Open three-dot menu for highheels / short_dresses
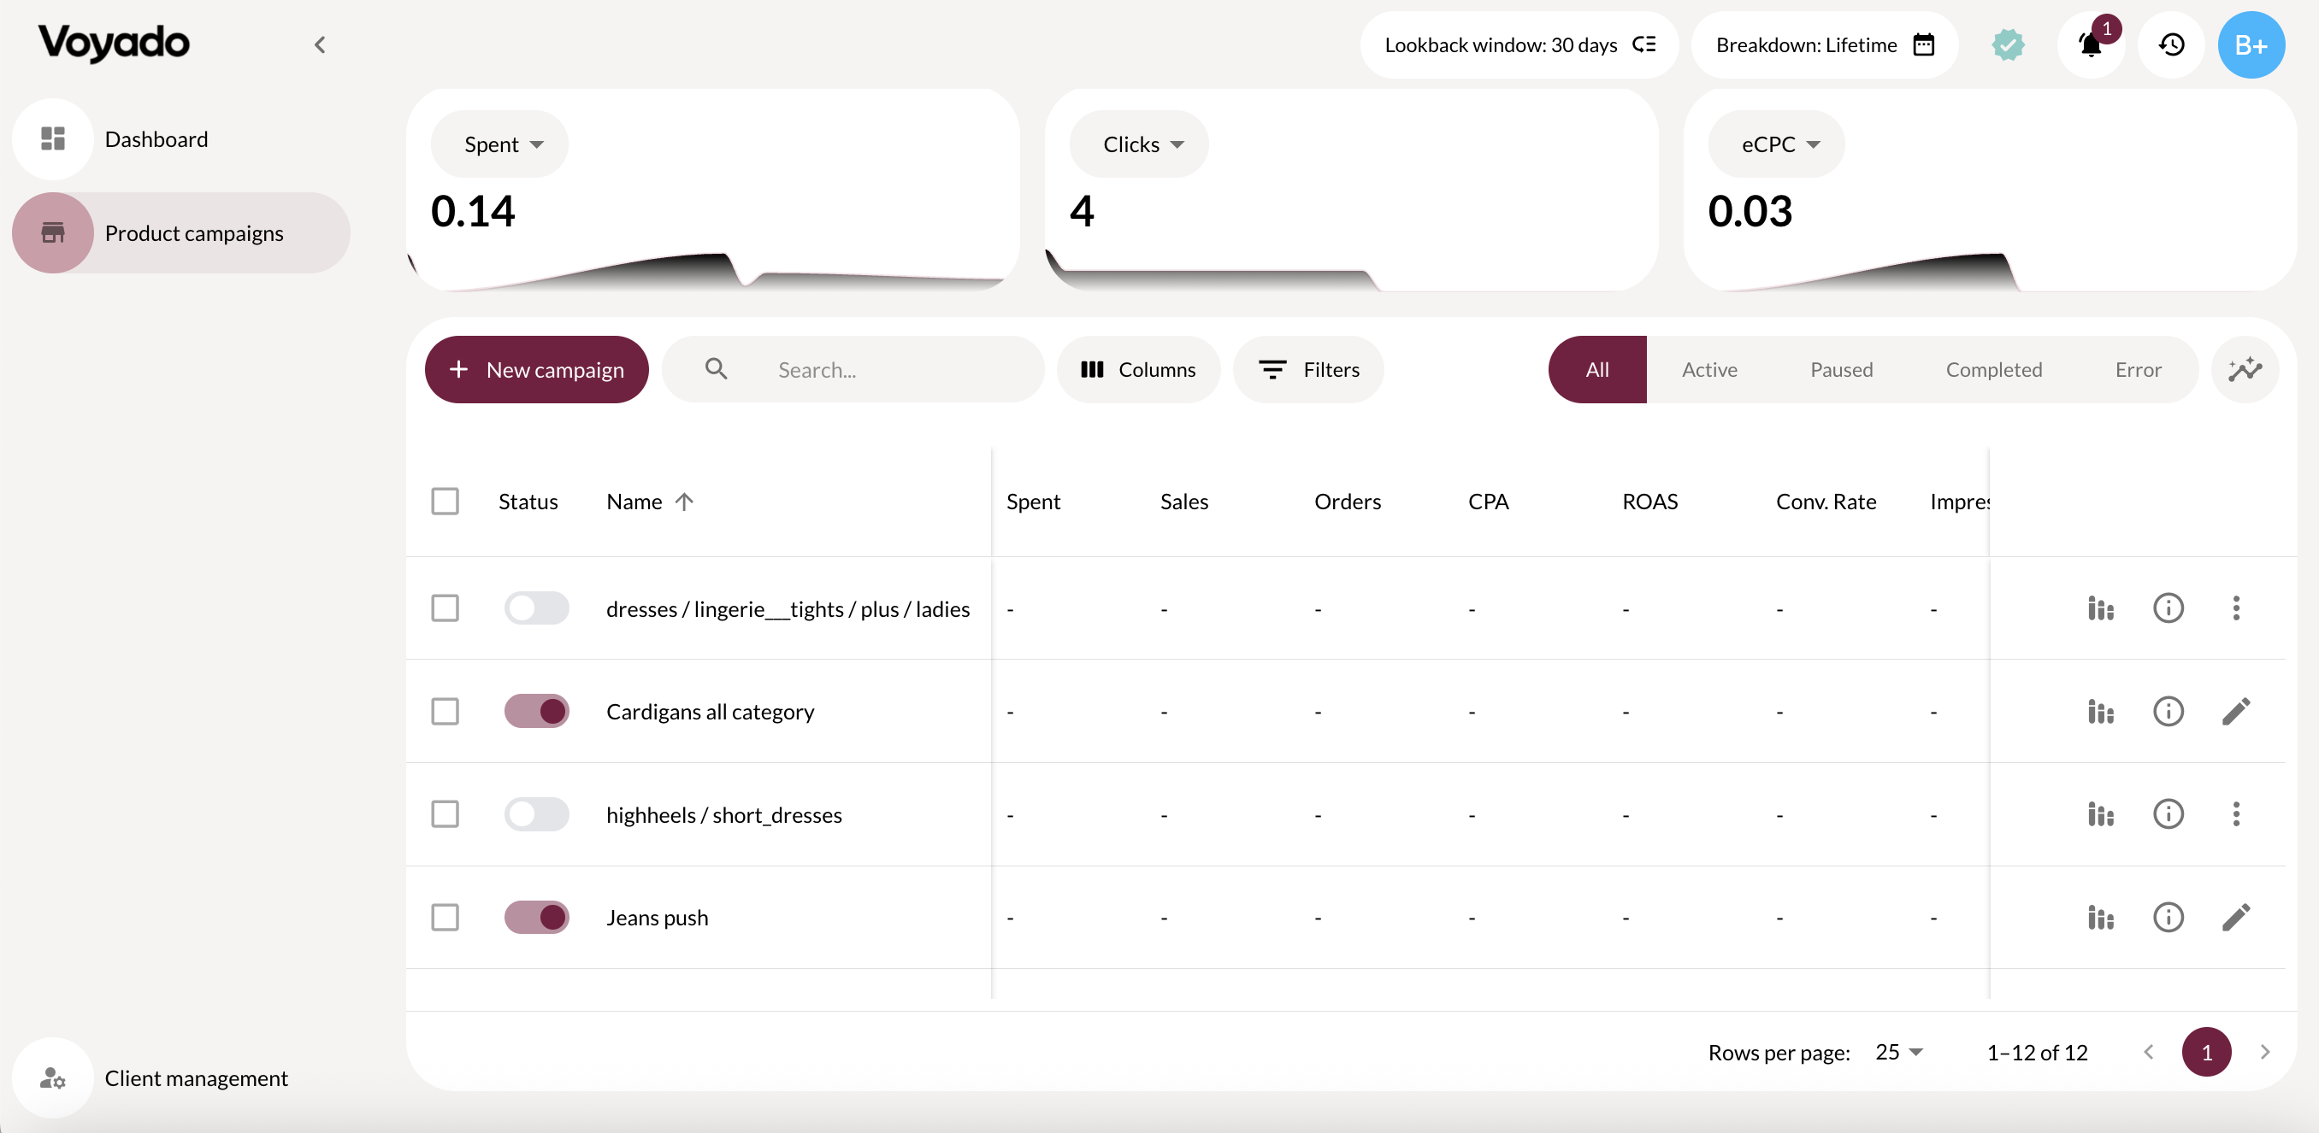 point(2237,813)
